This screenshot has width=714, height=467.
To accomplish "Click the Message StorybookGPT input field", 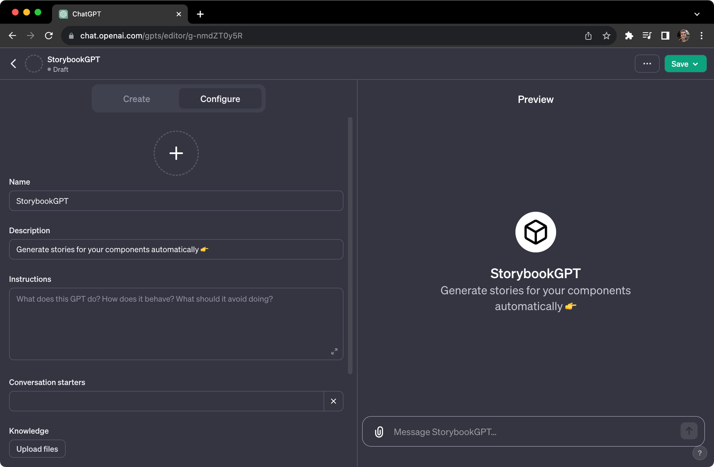I will tap(500, 431).
